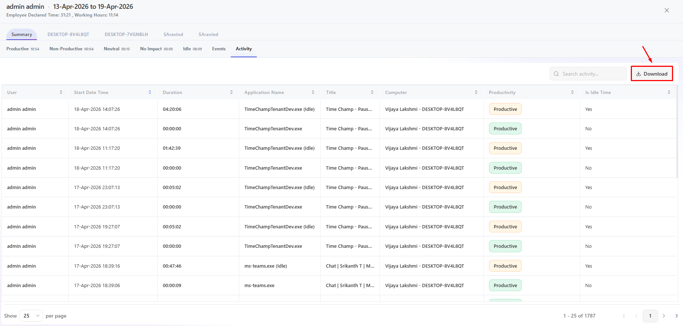Go to next page arrow

point(664,316)
